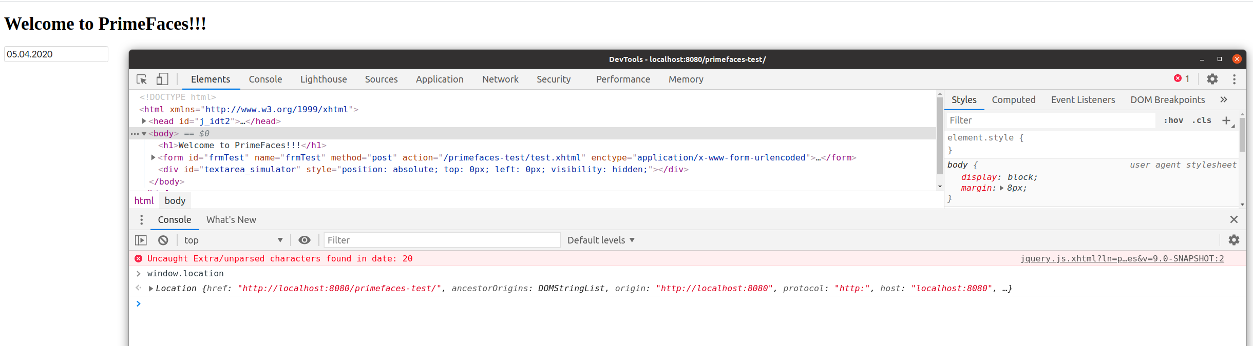
Task: Create live expression with eye icon
Action: click(305, 240)
